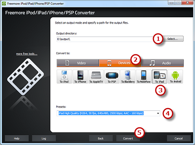Switch to the Devices tab
The height and width of the screenshot is (145, 195).
pos(120,63)
